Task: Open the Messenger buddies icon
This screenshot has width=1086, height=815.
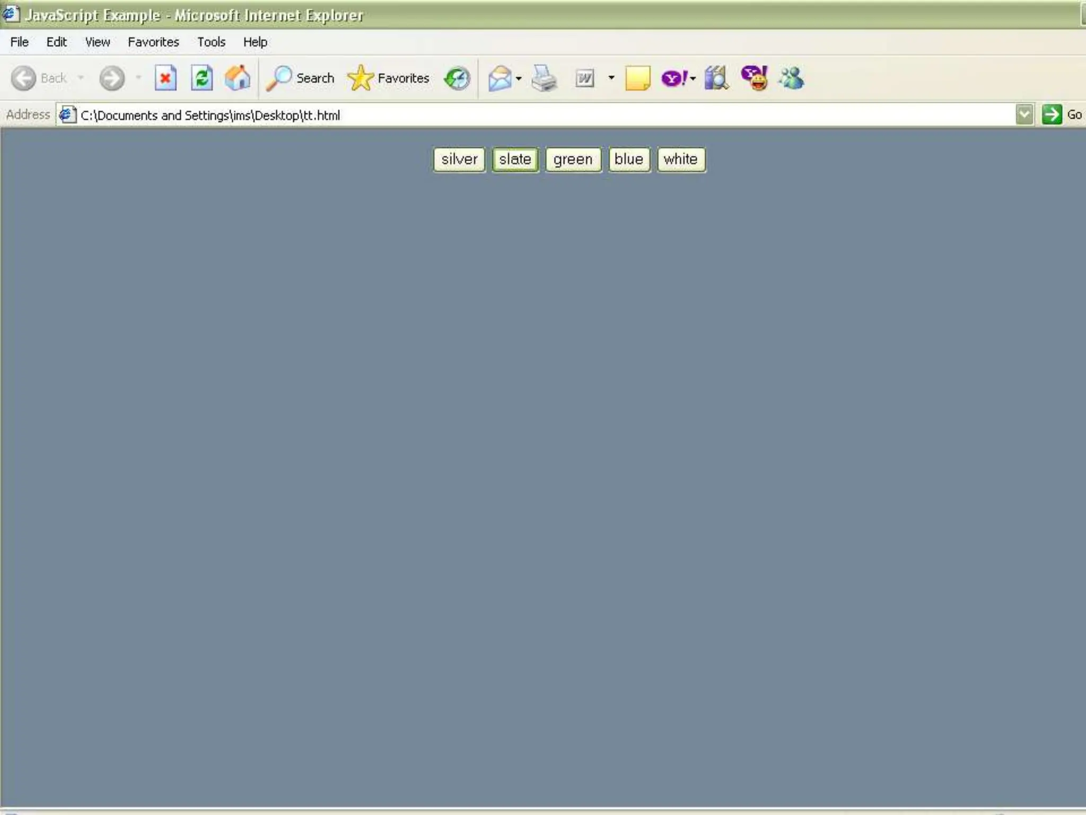Action: tap(791, 79)
